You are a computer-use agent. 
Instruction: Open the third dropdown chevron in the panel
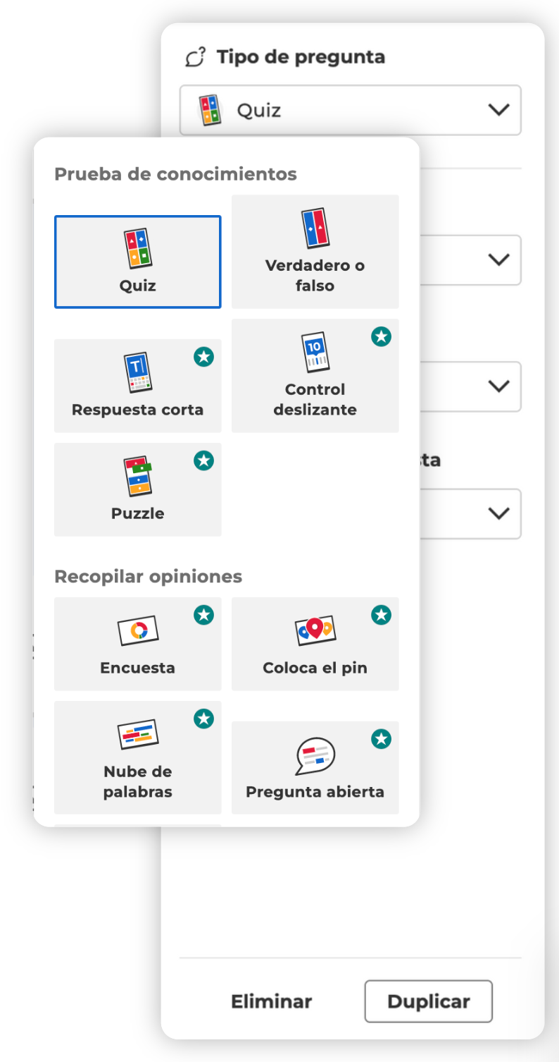[498, 386]
